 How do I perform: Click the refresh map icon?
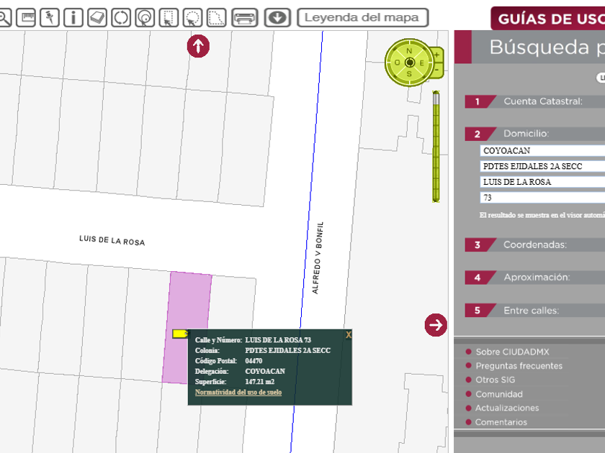pyautogui.click(x=121, y=17)
